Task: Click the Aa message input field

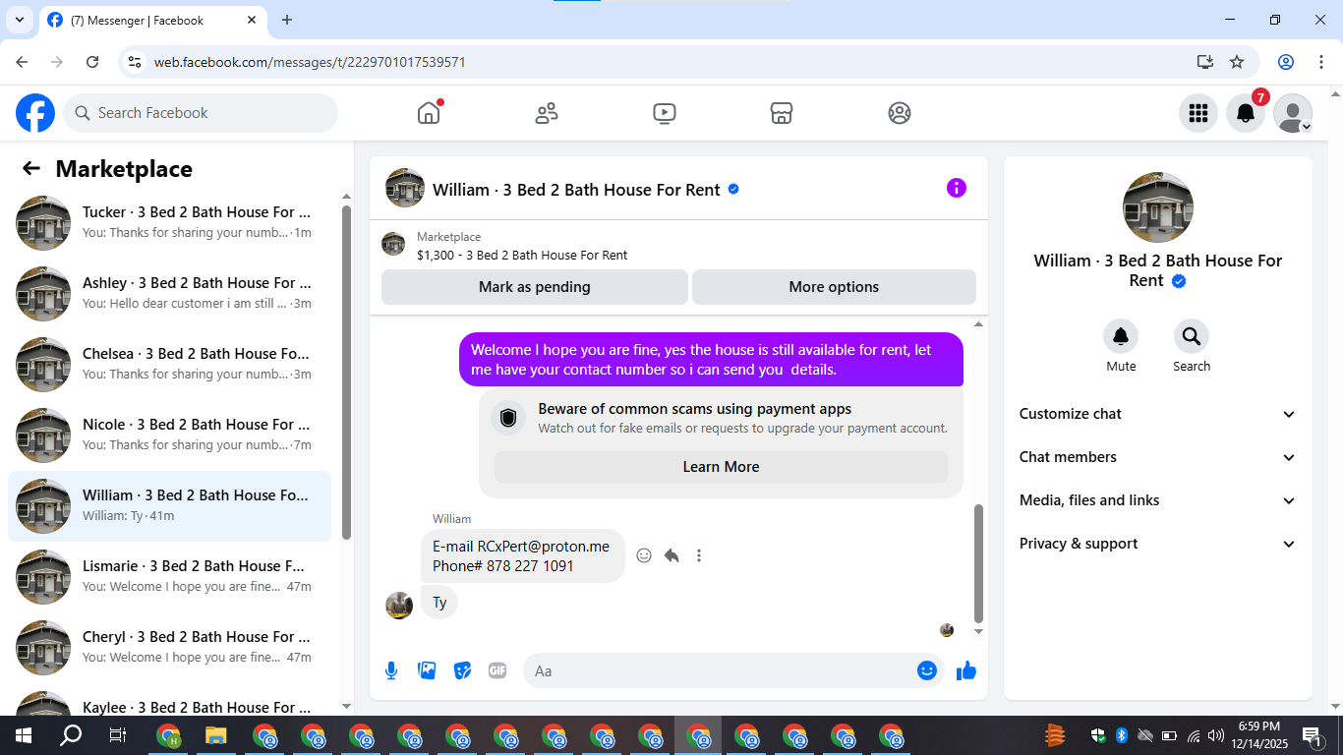Action: click(x=733, y=670)
